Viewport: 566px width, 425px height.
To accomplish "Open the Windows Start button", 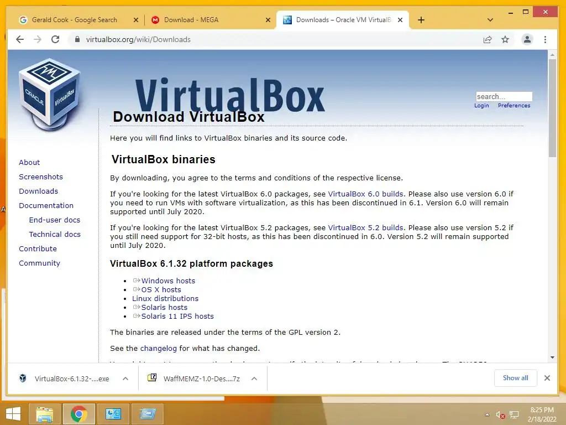I will tap(13, 414).
